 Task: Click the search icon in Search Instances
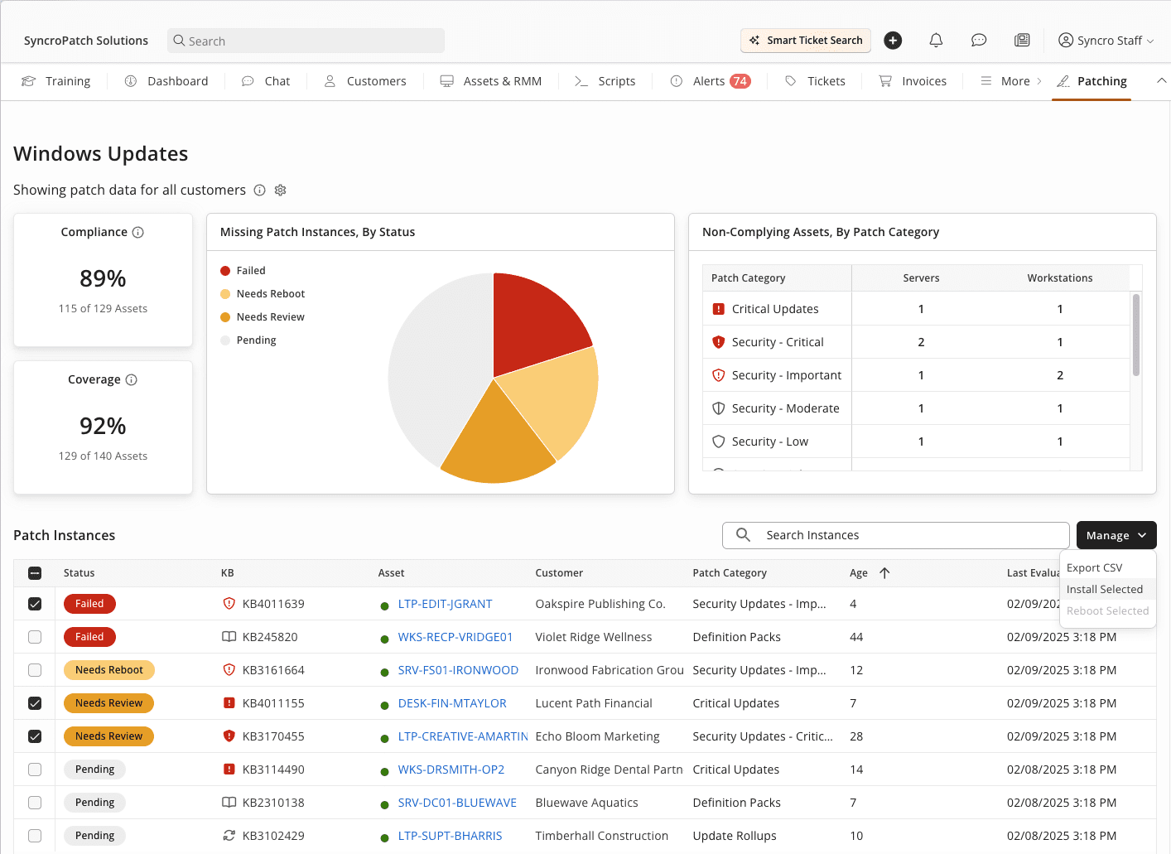[744, 535]
